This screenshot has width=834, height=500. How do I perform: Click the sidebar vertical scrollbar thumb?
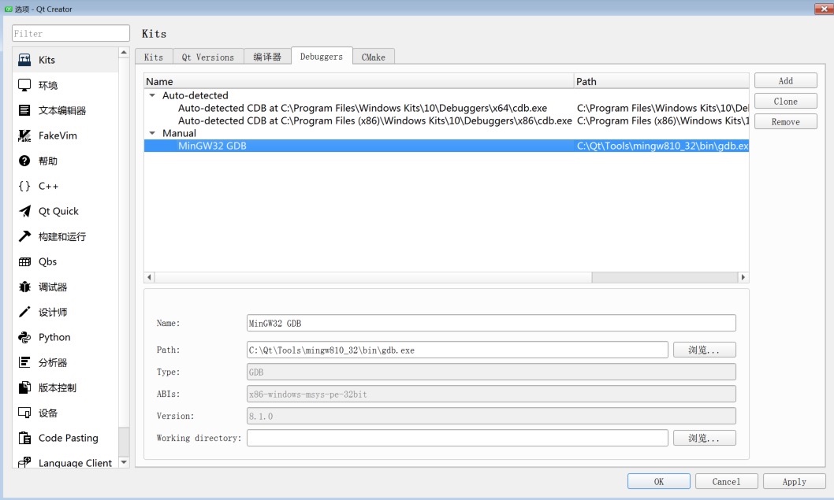point(124,241)
